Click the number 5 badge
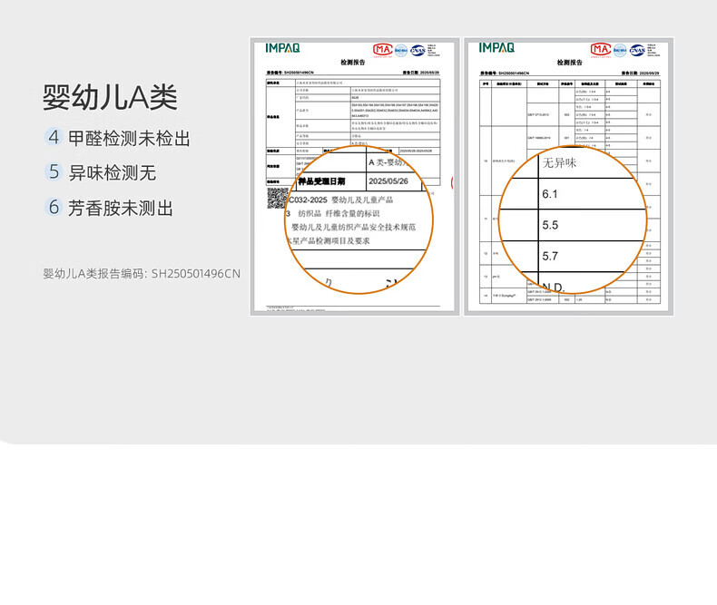The image size is (717, 605). [54, 172]
